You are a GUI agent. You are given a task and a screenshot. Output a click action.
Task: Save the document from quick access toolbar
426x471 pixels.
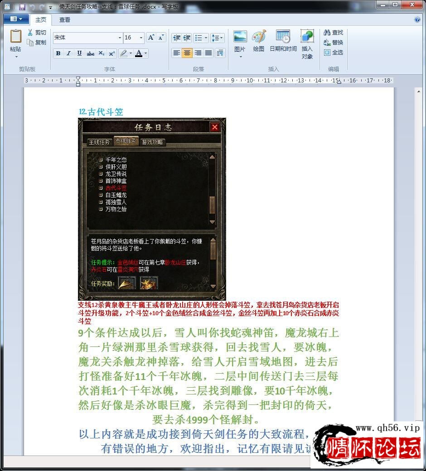pyautogui.click(x=22, y=7)
